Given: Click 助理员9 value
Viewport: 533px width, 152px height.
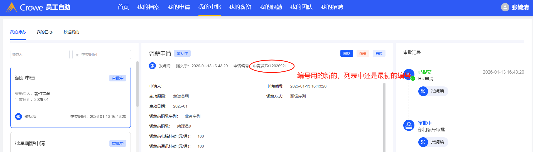Looking at the screenshot, I should coord(184,126).
